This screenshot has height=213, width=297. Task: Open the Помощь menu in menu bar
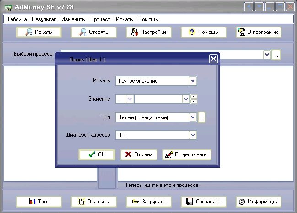pyautogui.click(x=148, y=19)
